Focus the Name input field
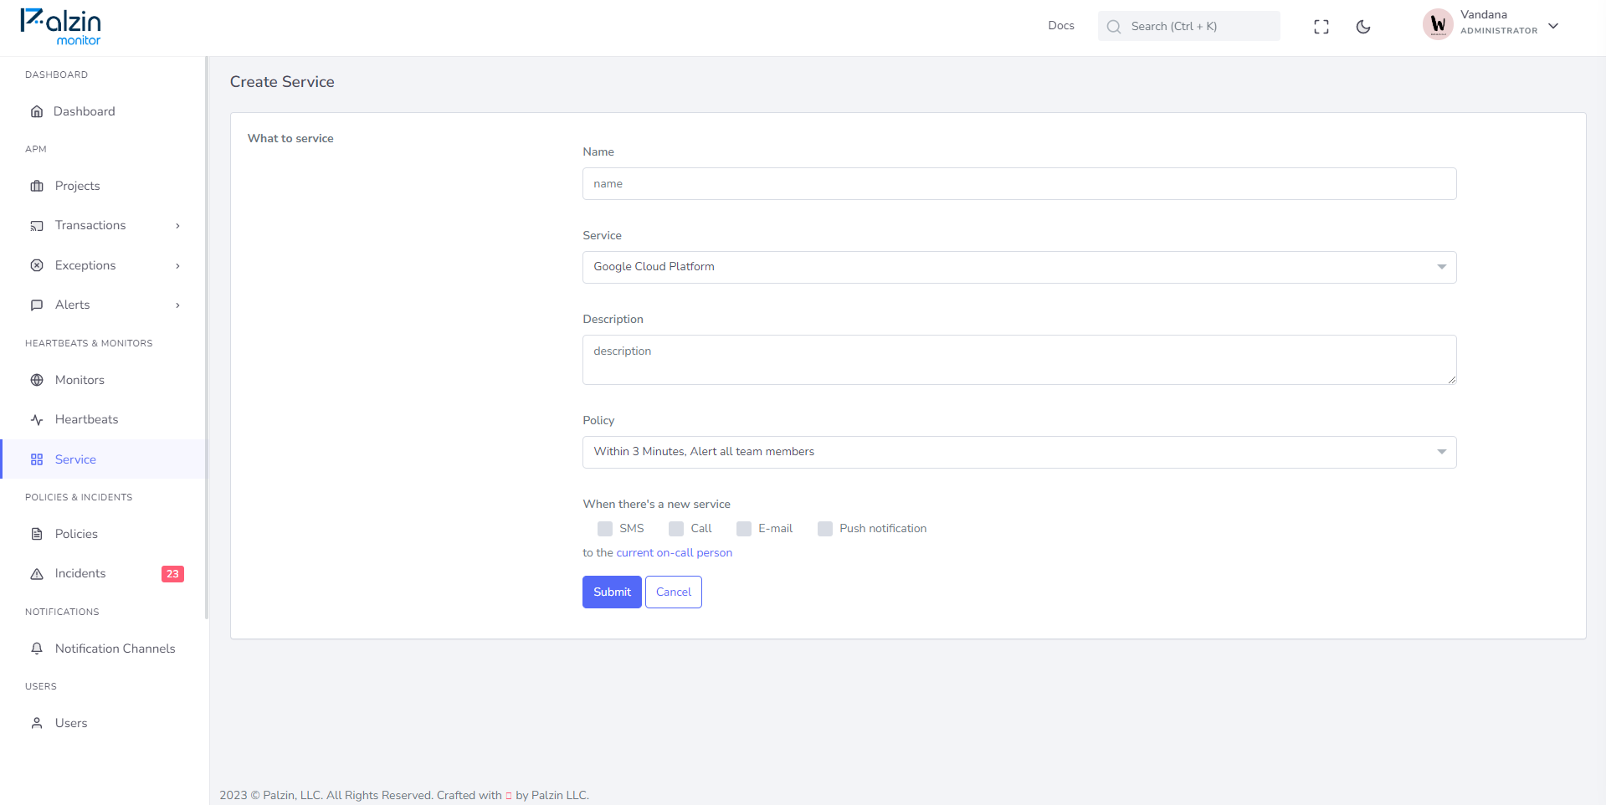Viewport: 1606px width, 805px height. tap(1019, 183)
